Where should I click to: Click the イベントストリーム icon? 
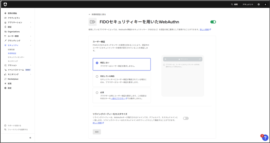pyautogui.click(x=5, y=70)
